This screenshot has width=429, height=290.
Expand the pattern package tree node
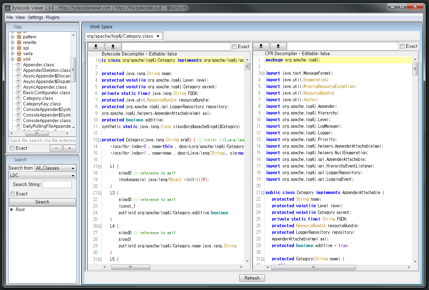pos(12,37)
